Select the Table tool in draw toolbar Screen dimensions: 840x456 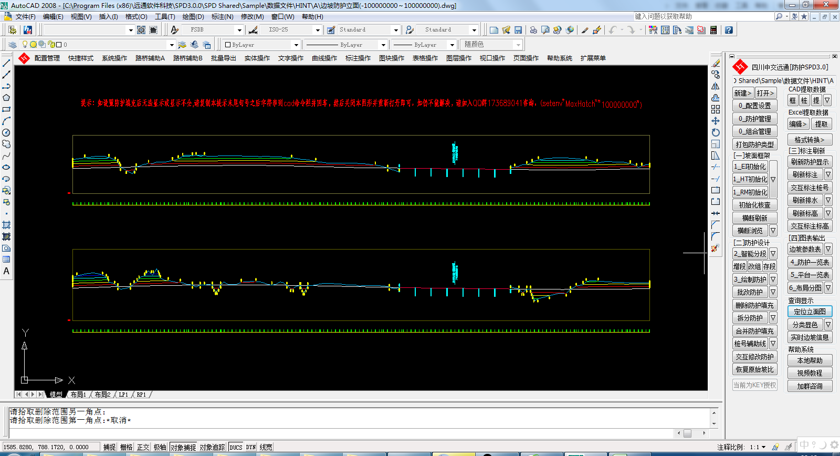[x=6, y=260]
